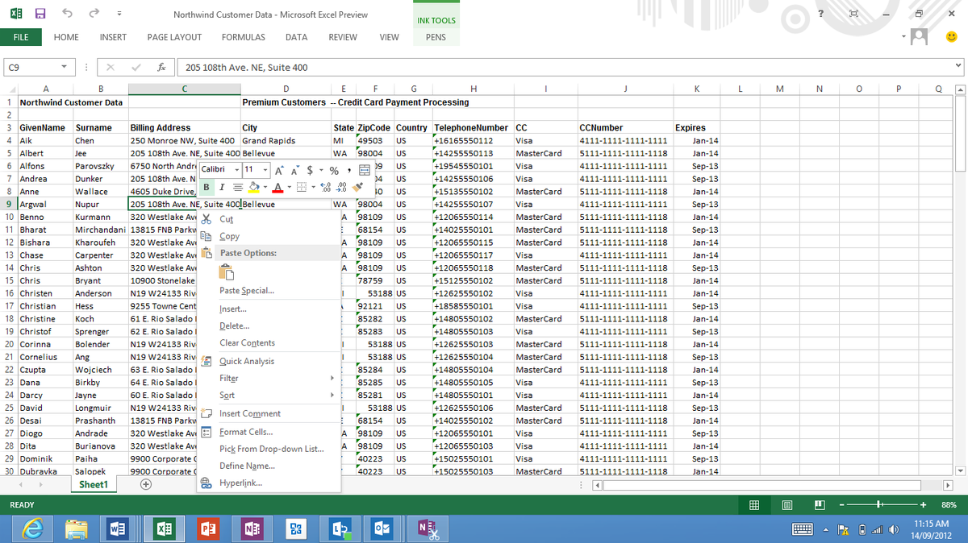Switch to Page Break Preview in status bar
The width and height of the screenshot is (968, 543).
(819, 505)
